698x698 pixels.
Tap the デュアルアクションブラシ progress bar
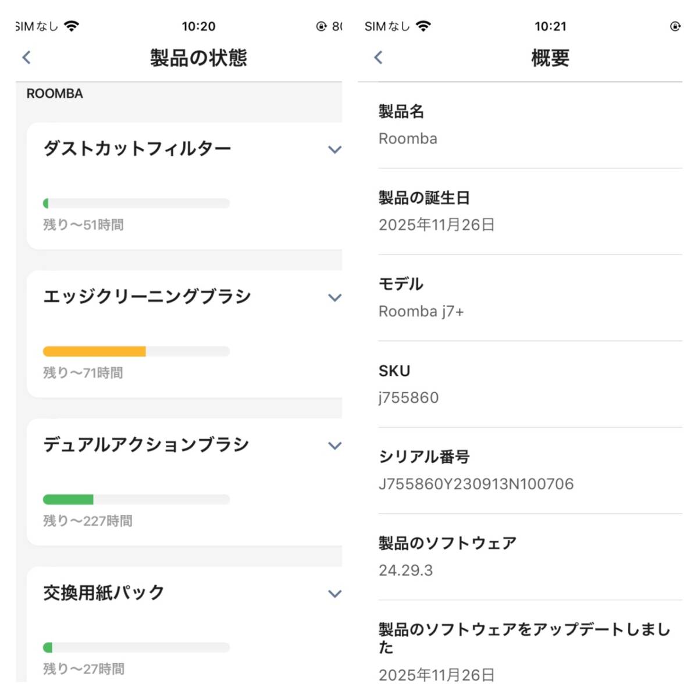pos(136,499)
